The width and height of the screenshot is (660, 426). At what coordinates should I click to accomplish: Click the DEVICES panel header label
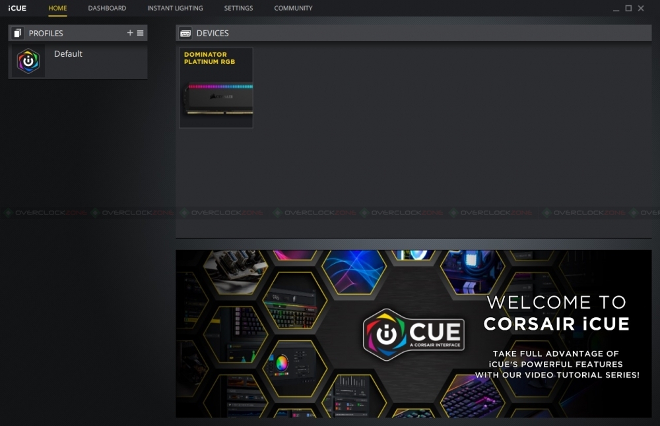[213, 33]
